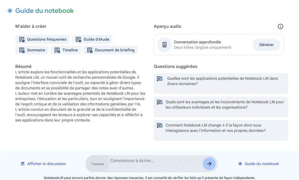Click the Résumé heading

(23, 66)
